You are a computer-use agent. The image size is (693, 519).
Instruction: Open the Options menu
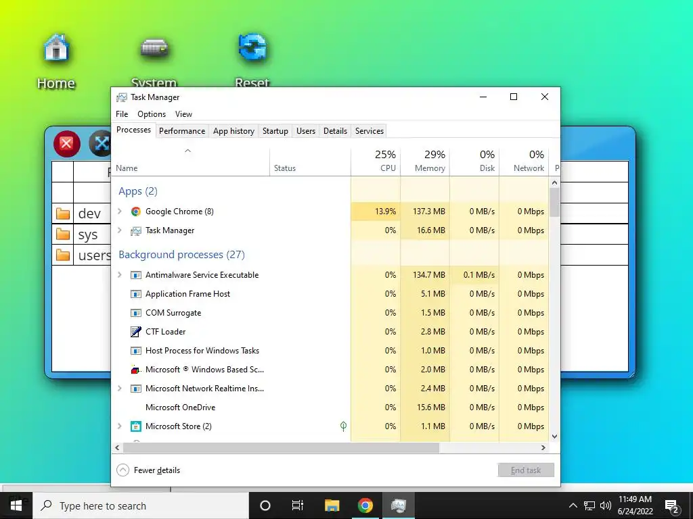click(152, 114)
